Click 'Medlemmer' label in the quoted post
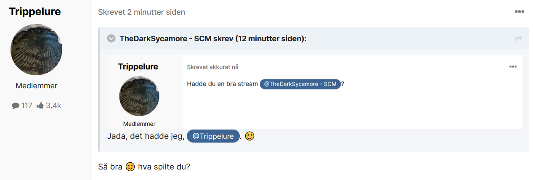 (139, 124)
